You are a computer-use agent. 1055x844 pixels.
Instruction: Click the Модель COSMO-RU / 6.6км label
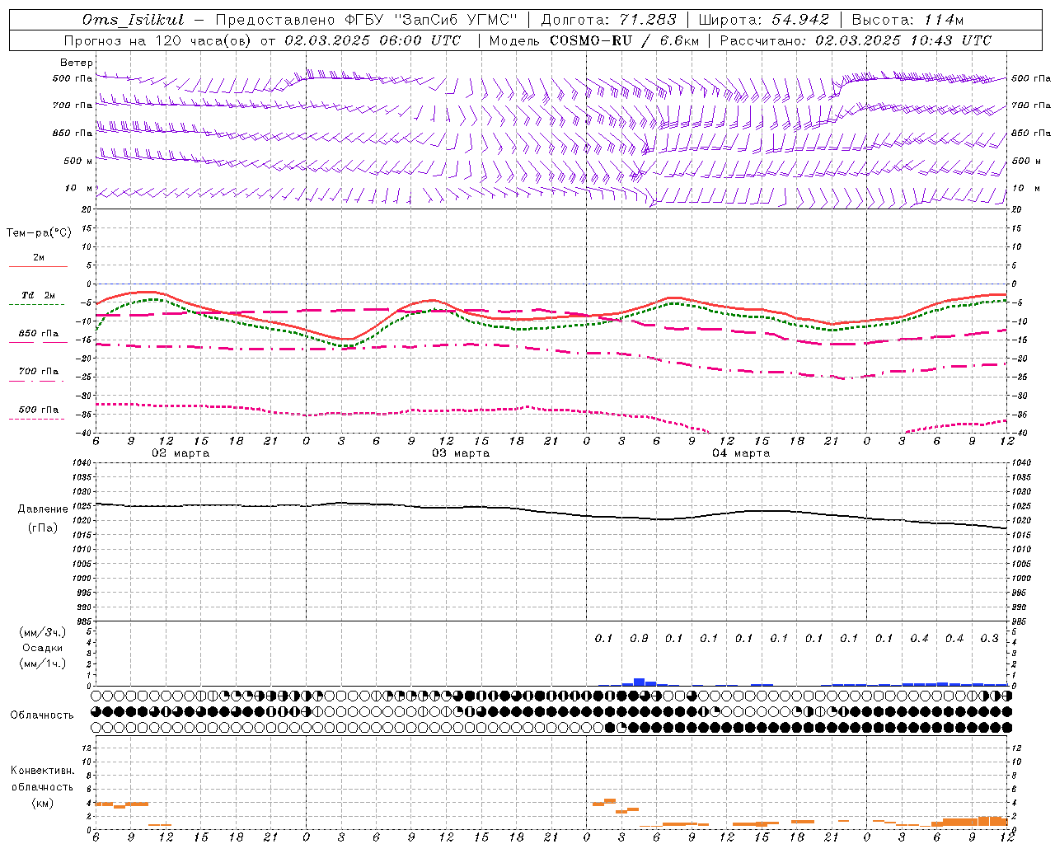pyautogui.click(x=593, y=40)
